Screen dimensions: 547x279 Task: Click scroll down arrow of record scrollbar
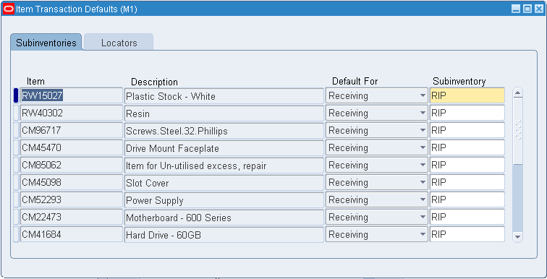point(517,237)
